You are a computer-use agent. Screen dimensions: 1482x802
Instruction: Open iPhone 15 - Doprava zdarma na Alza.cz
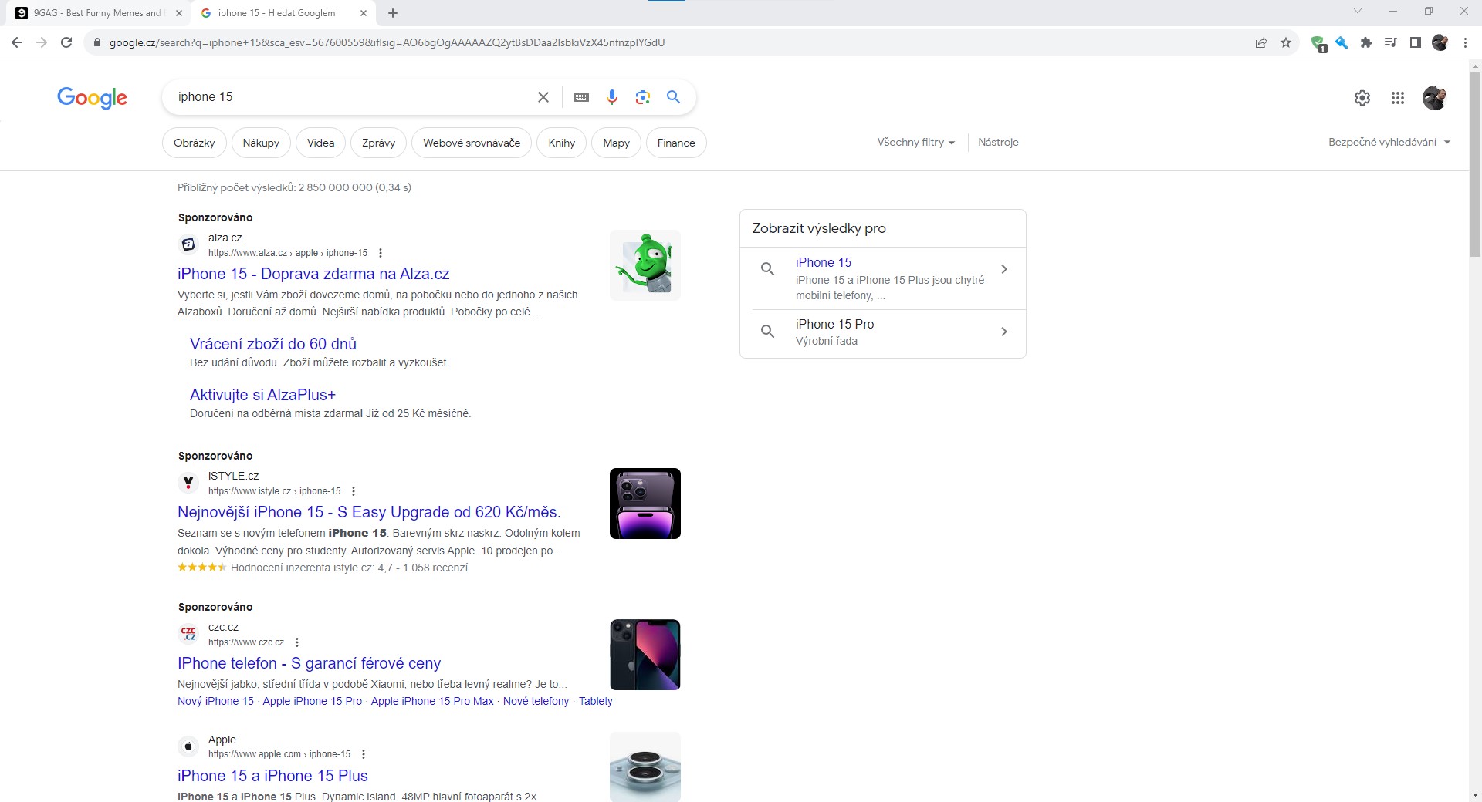coord(313,274)
